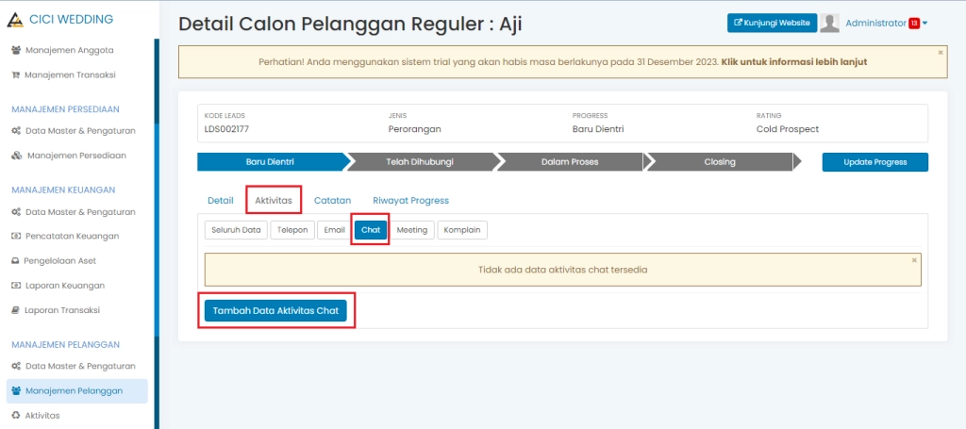Open Pengelolaan Aset in sidebar
Viewport: 966px width, 429px height.
click(60, 261)
